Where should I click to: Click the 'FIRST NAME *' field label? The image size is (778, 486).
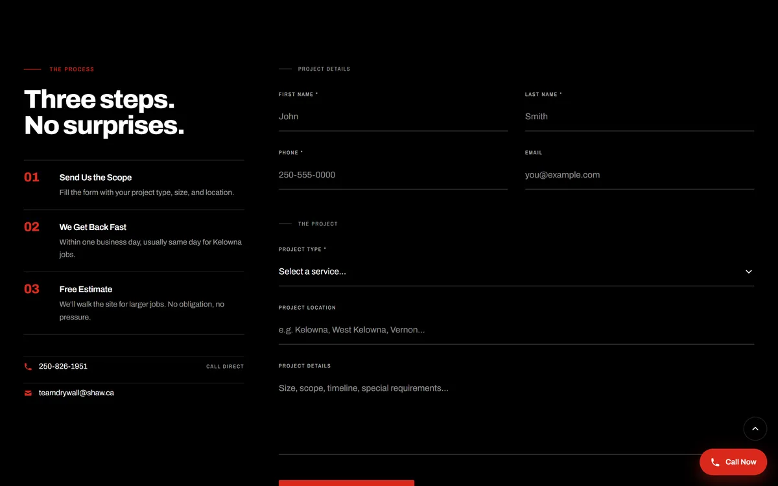tap(298, 95)
